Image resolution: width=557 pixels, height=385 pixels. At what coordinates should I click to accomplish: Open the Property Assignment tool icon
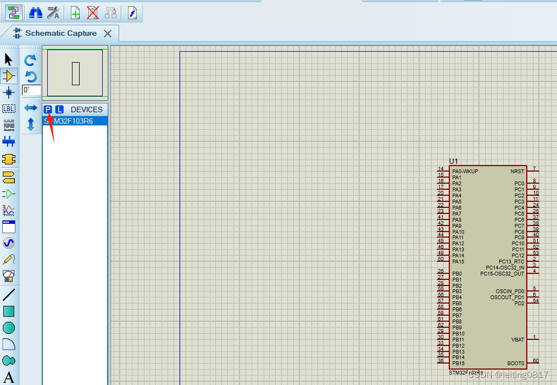coord(53,13)
